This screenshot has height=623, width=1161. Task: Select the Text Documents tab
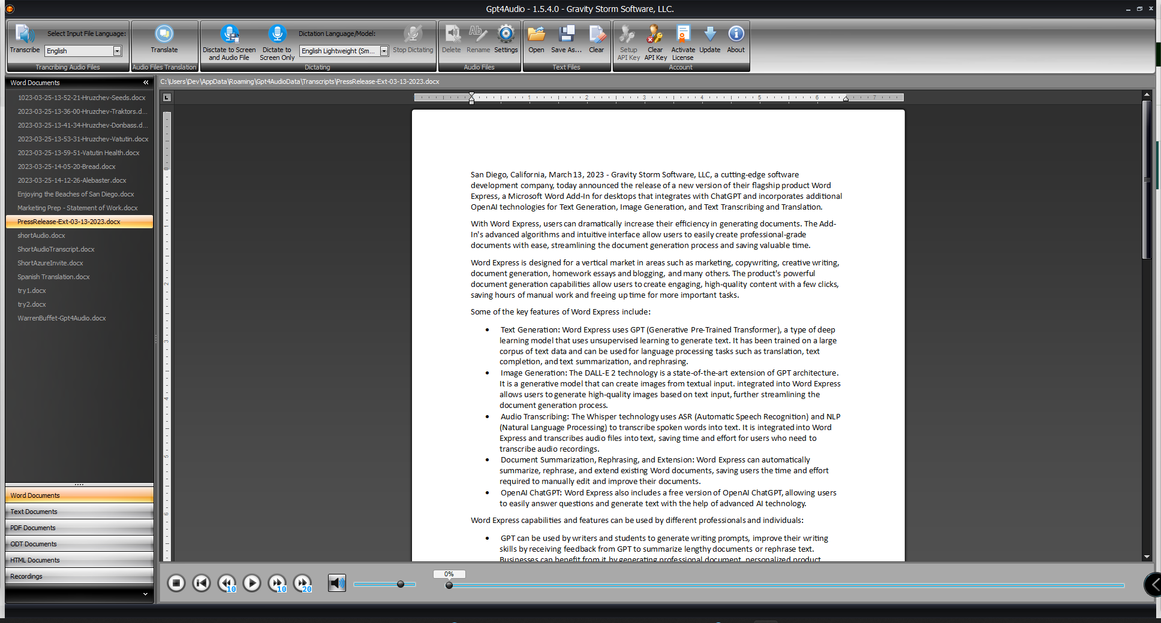click(79, 512)
